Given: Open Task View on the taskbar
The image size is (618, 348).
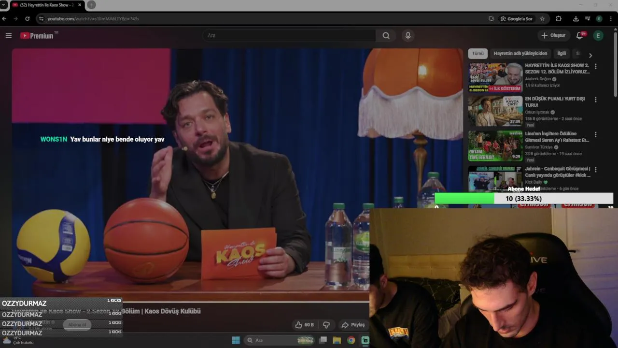Looking at the screenshot, I should pos(323,340).
